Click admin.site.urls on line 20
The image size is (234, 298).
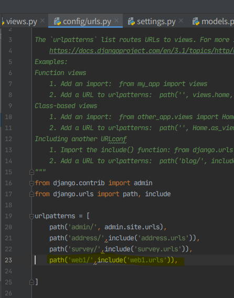132,227
